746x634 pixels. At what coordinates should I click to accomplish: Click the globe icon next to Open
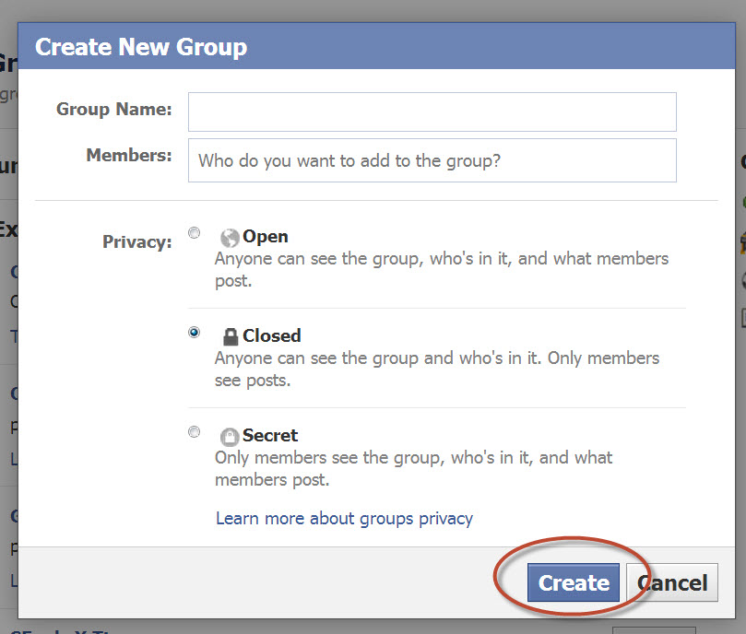point(230,236)
